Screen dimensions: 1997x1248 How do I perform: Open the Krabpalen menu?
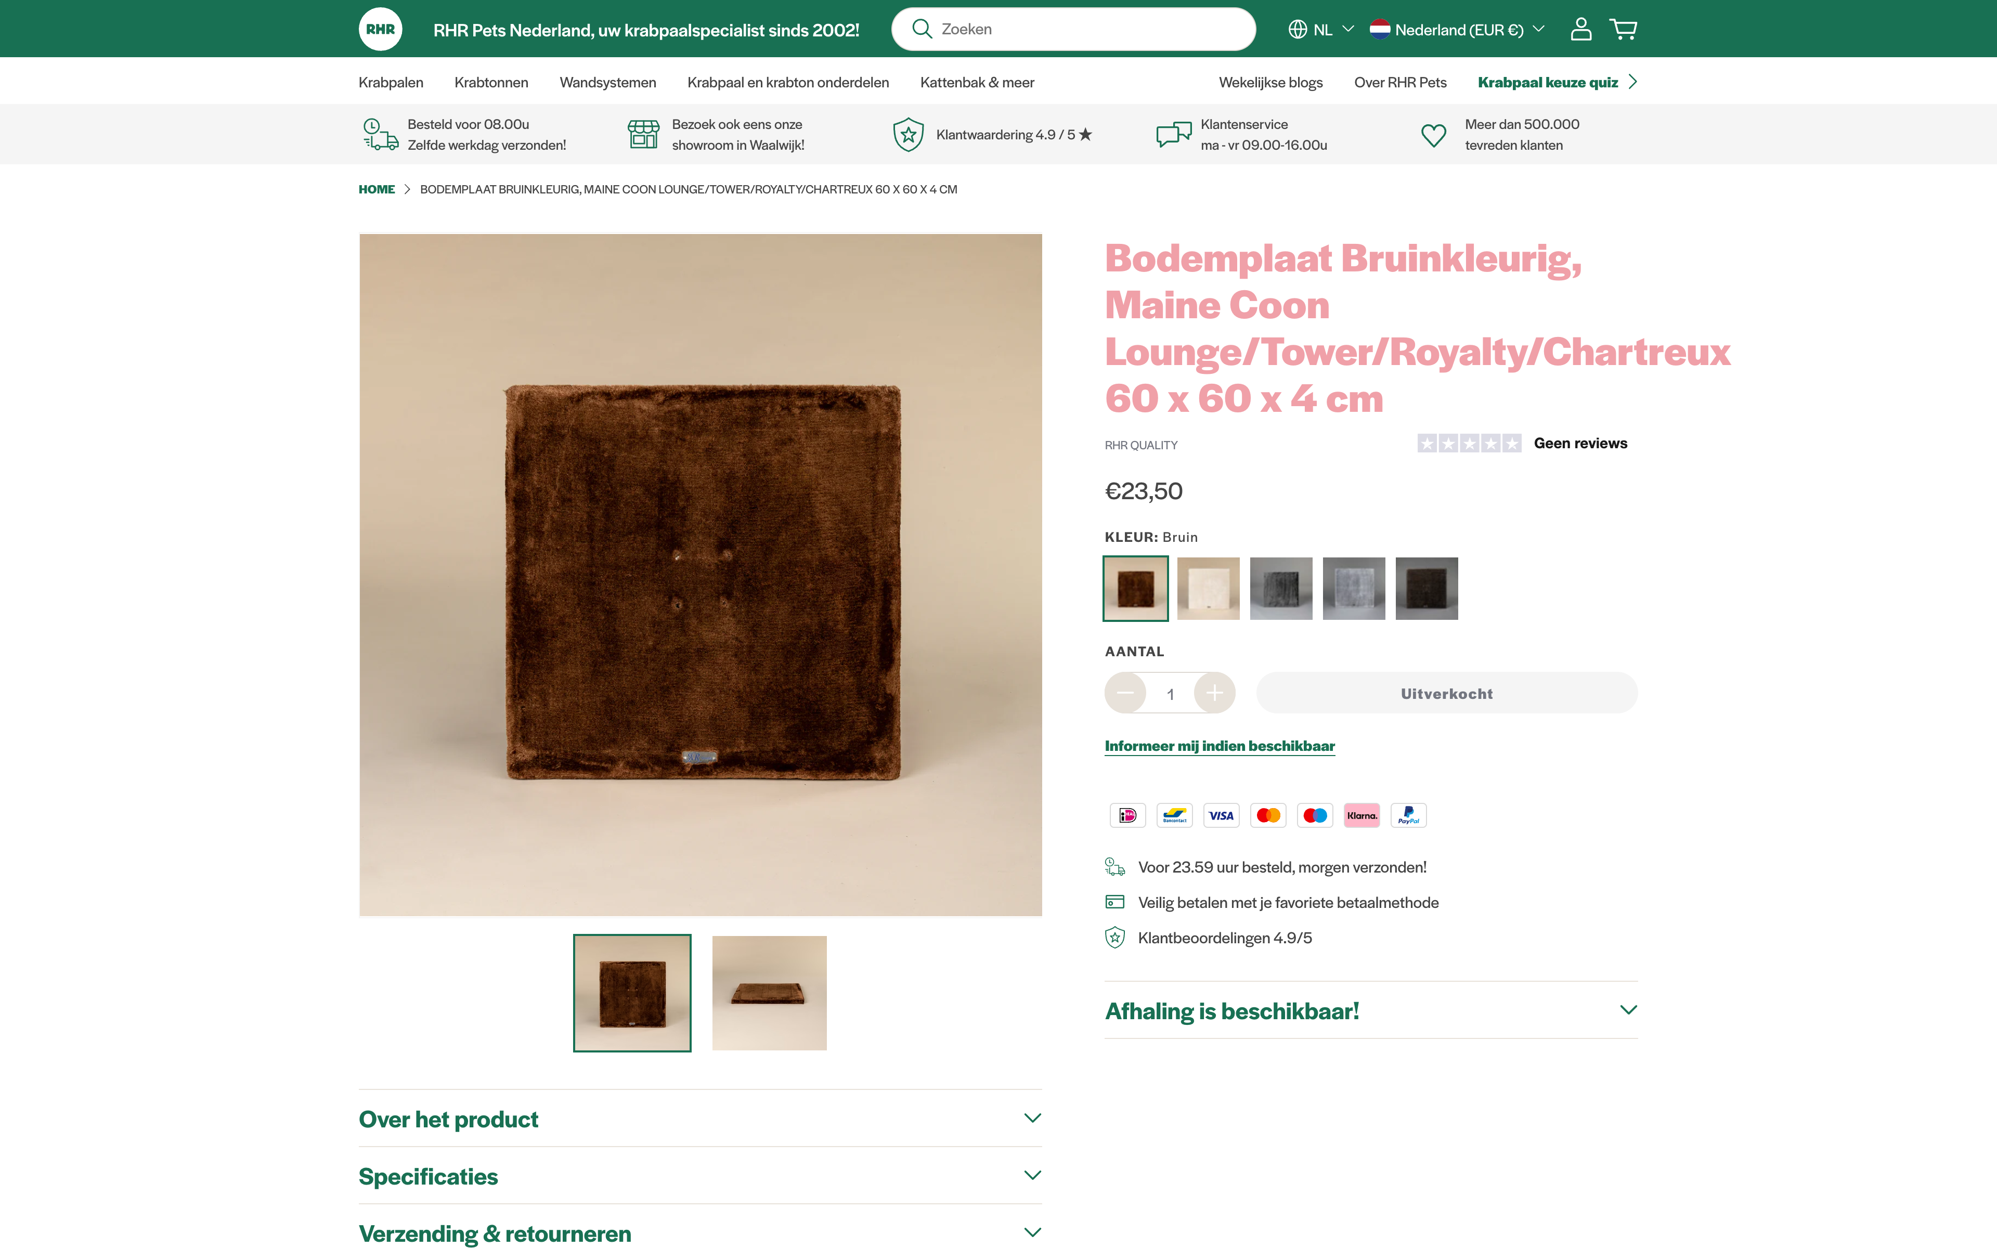(x=391, y=83)
